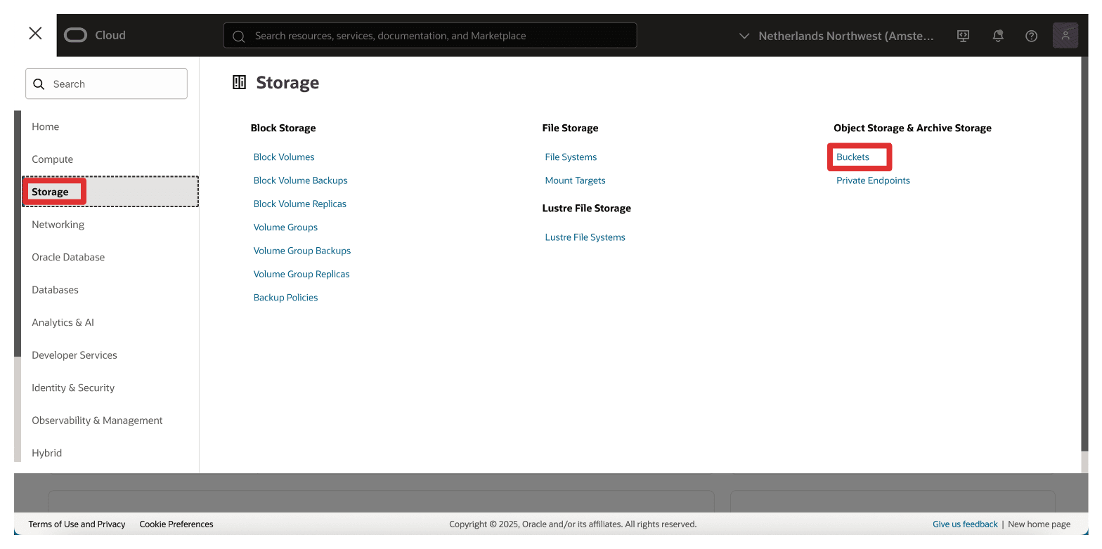Open the Lustre File Systems link
The width and height of the screenshot is (1102, 549).
[x=585, y=237]
